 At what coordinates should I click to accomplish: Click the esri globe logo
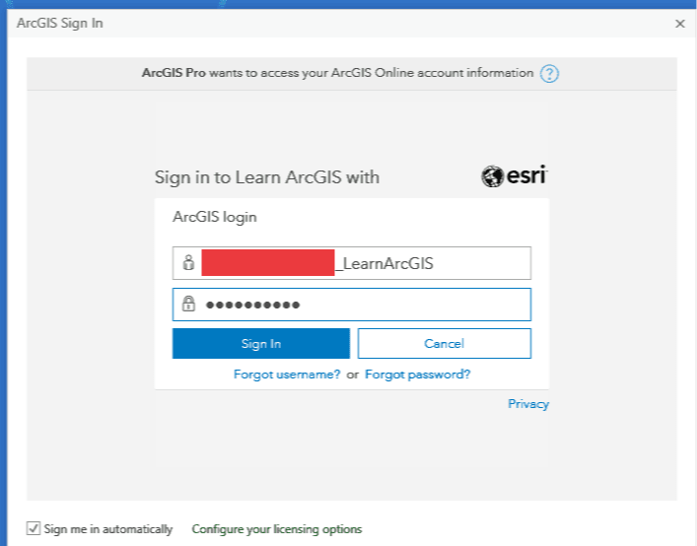click(492, 176)
